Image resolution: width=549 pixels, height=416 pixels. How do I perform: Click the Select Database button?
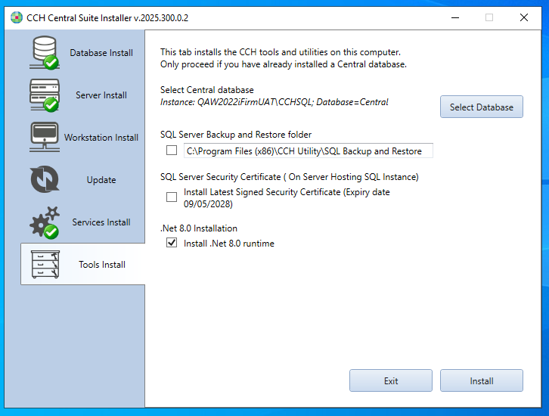[x=482, y=107]
